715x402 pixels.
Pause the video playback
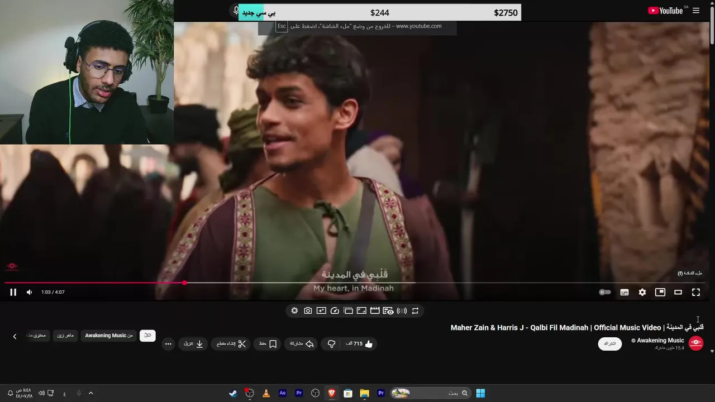click(x=13, y=292)
